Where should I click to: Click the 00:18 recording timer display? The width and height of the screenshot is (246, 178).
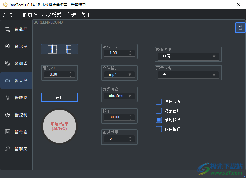(x=60, y=49)
